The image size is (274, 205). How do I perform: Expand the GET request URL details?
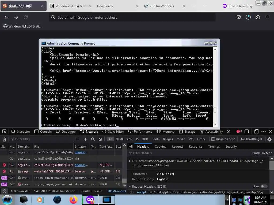130,161
